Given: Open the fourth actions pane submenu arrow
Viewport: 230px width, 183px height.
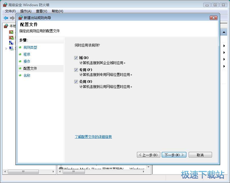Looking at the screenshot, I should tap(224, 66).
